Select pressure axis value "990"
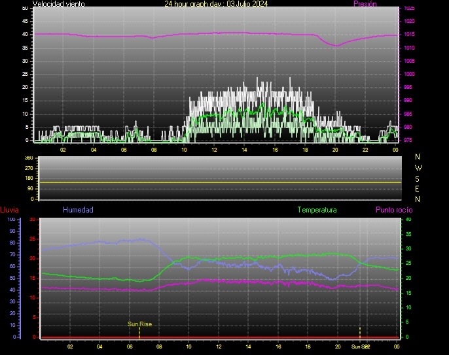The height and width of the screenshot is (355, 449). [408, 101]
